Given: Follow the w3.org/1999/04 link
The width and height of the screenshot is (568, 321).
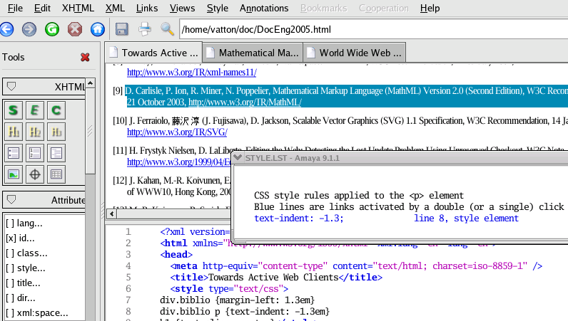Looking at the screenshot, I should tap(179, 162).
